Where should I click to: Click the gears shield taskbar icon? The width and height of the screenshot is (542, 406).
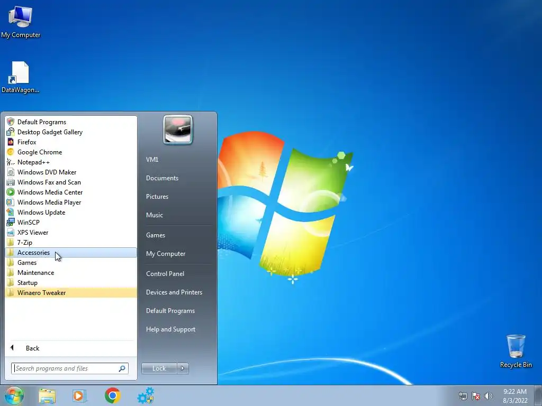pos(146,395)
